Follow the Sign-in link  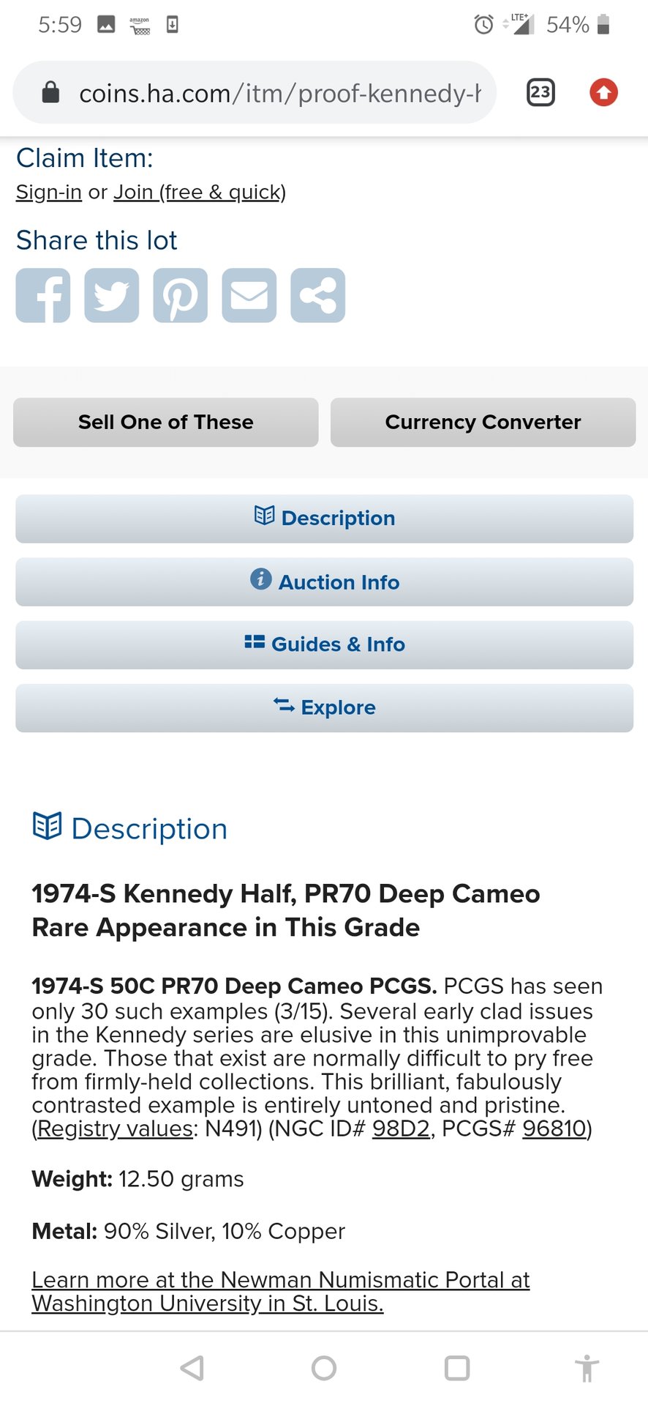49,193
